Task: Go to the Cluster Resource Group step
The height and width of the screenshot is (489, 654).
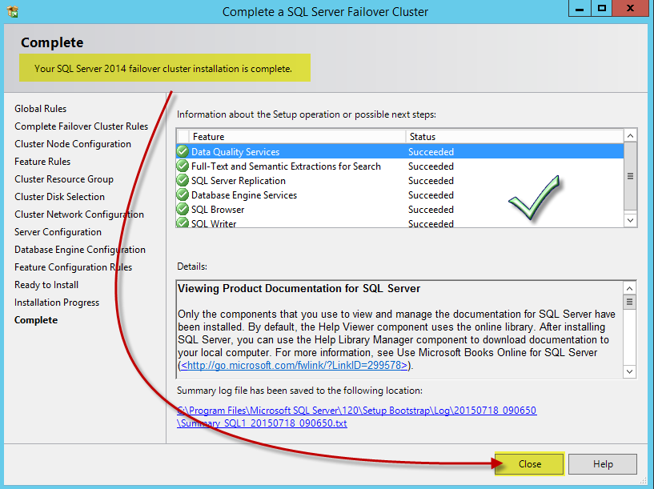Action: (64, 179)
